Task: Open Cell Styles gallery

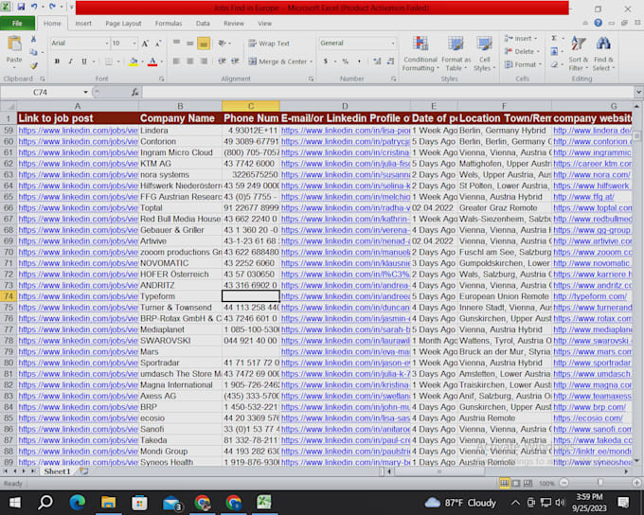Action: point(484,54)
